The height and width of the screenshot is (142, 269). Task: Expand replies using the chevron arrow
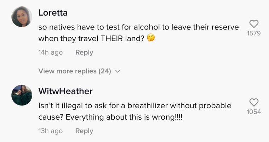[x=118, y=71]
